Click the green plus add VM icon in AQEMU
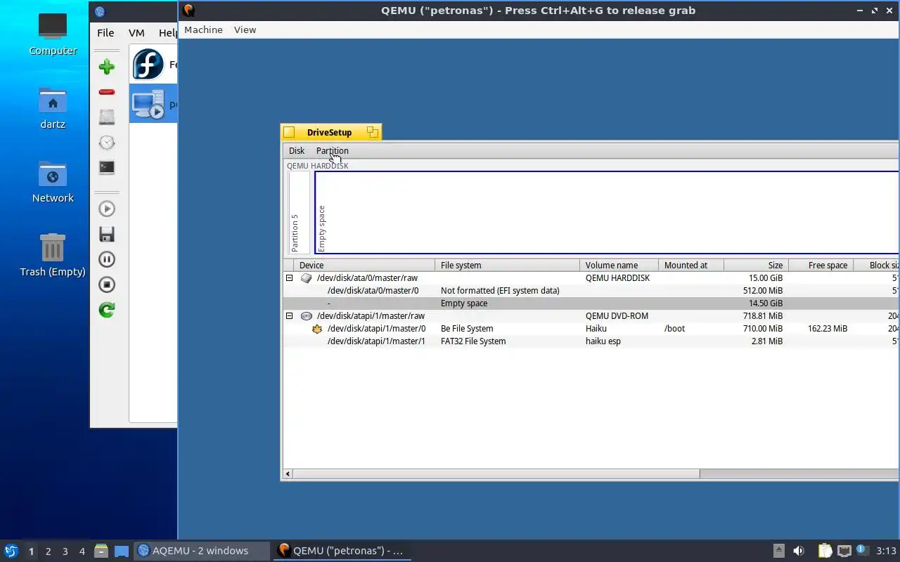This screenshot has width=900, height=562. click(106, 67)
